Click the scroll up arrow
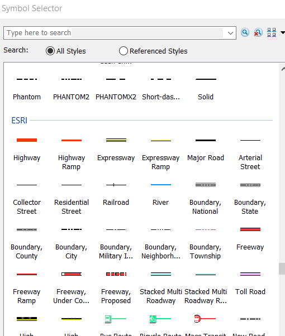This screenshot has height=336, width=285. tap(283, 69)
